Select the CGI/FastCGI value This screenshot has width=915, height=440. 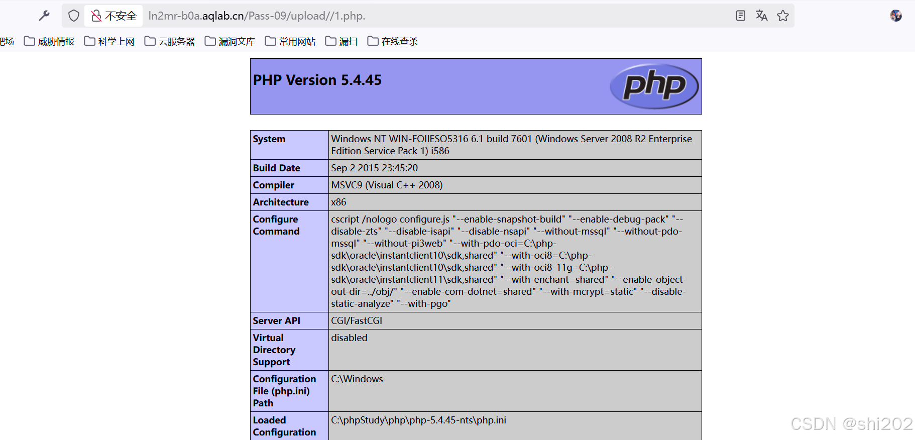[357, 321]
